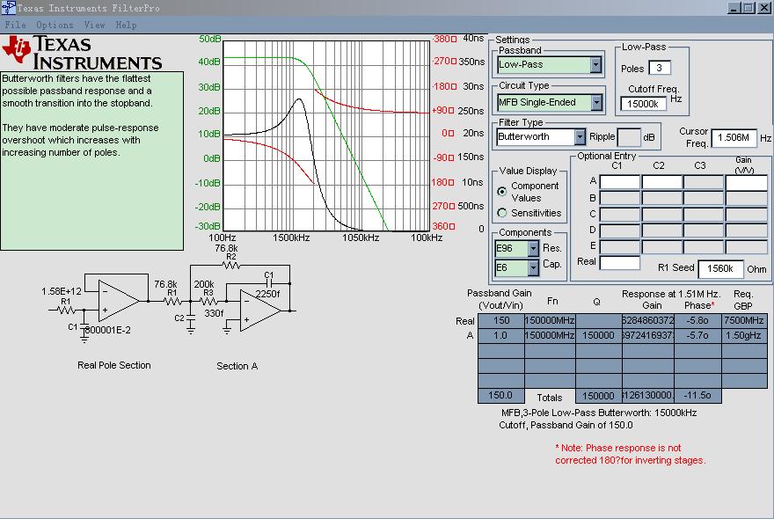Open the File menu

15,25
